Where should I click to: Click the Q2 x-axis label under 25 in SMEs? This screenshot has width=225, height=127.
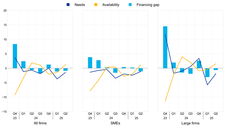pyautogui.click(x=141, y=114)
